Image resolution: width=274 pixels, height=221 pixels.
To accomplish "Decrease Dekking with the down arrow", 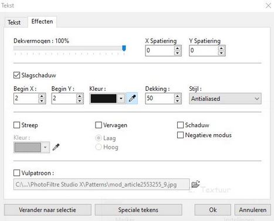I will 177,101.
